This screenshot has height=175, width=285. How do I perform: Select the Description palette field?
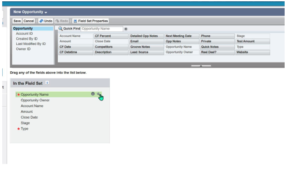tap(111, 52)
